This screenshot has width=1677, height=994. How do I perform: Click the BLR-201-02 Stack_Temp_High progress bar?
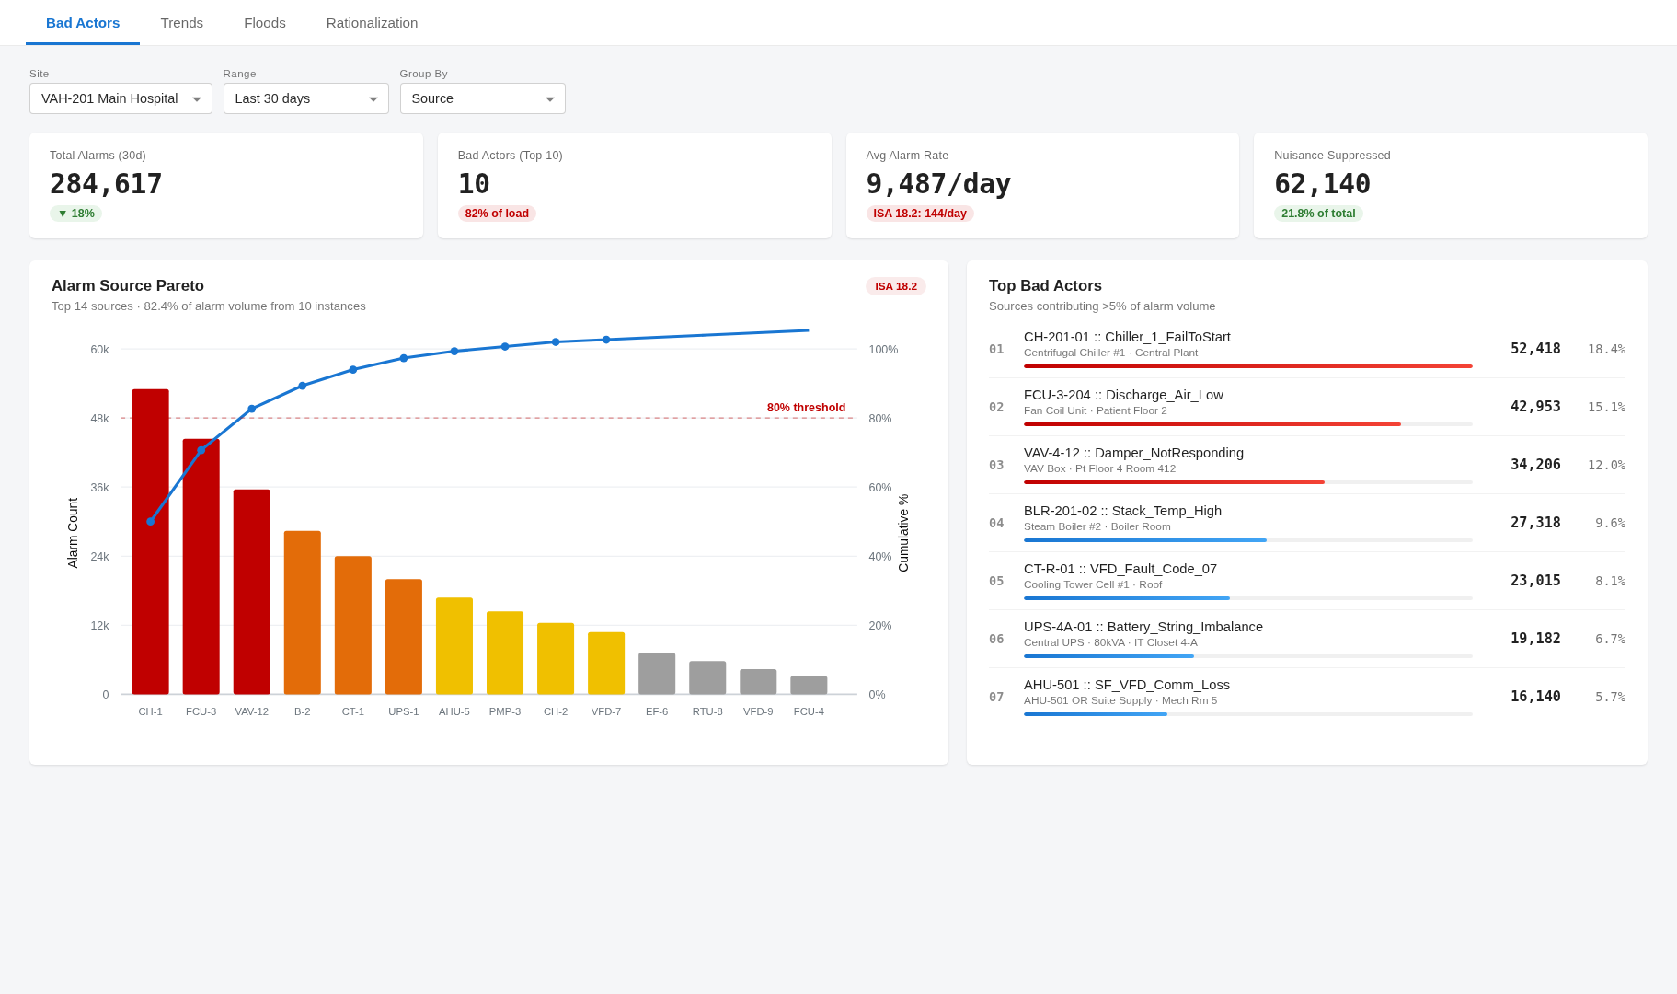1247,540
